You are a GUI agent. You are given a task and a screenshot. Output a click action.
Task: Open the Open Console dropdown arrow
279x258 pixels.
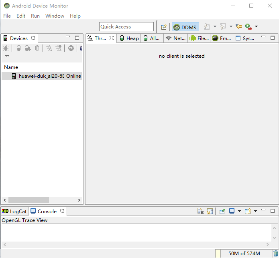[255, 211]
